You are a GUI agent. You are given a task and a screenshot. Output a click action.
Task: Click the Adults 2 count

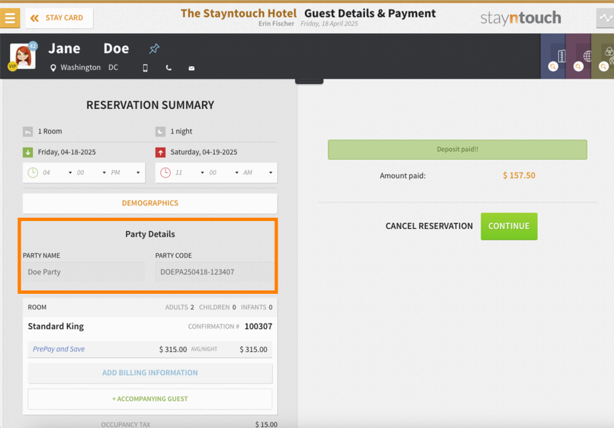click(x=180, y=307)
